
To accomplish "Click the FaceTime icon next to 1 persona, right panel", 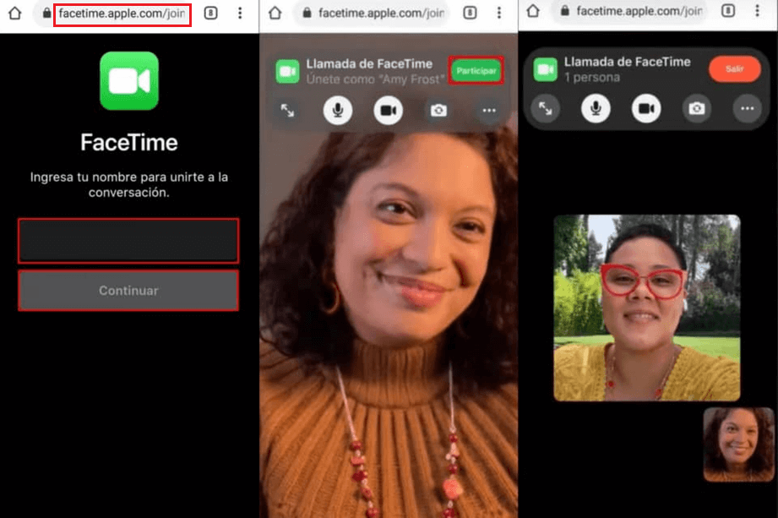I will click(x=546, y=69).
